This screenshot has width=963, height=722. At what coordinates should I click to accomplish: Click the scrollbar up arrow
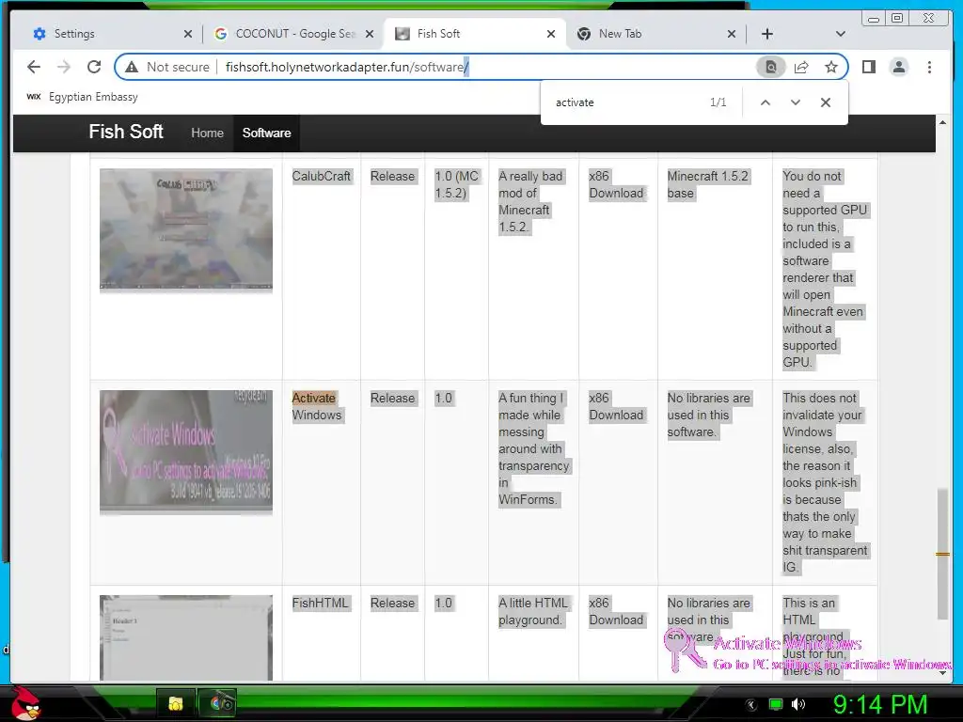click(942, 123)
